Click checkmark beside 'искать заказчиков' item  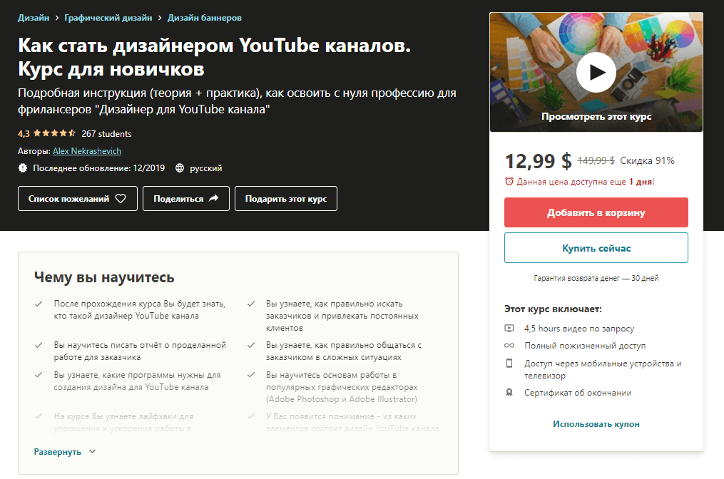click(251, 304)
